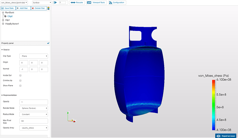The image size is (238, 138).
Task: Enable the Show Plane checkbox
Action: (x=20, y=85)
